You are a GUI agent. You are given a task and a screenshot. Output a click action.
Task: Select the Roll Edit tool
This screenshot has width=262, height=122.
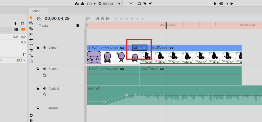31,50
